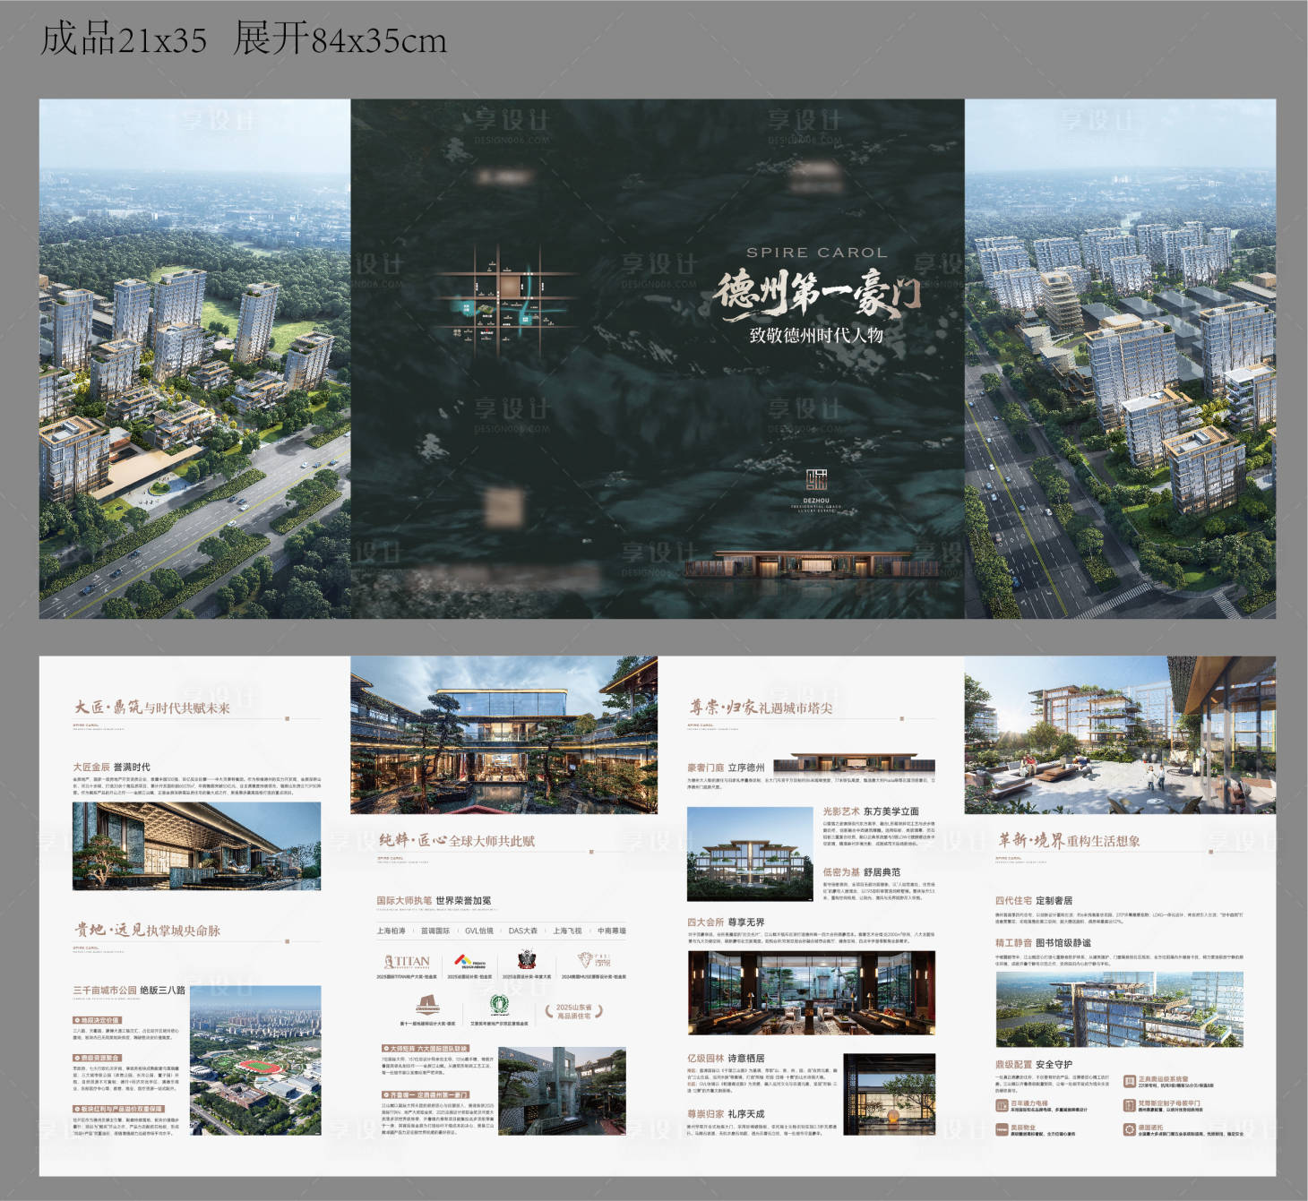
Task: Click the icon beside 德国诺托
Action: [1130, 1130]
